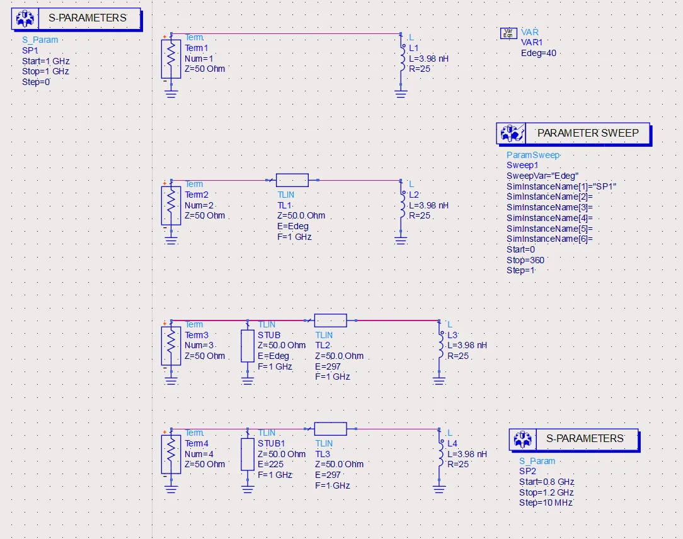Click the ground symbol under Term2

171,241
